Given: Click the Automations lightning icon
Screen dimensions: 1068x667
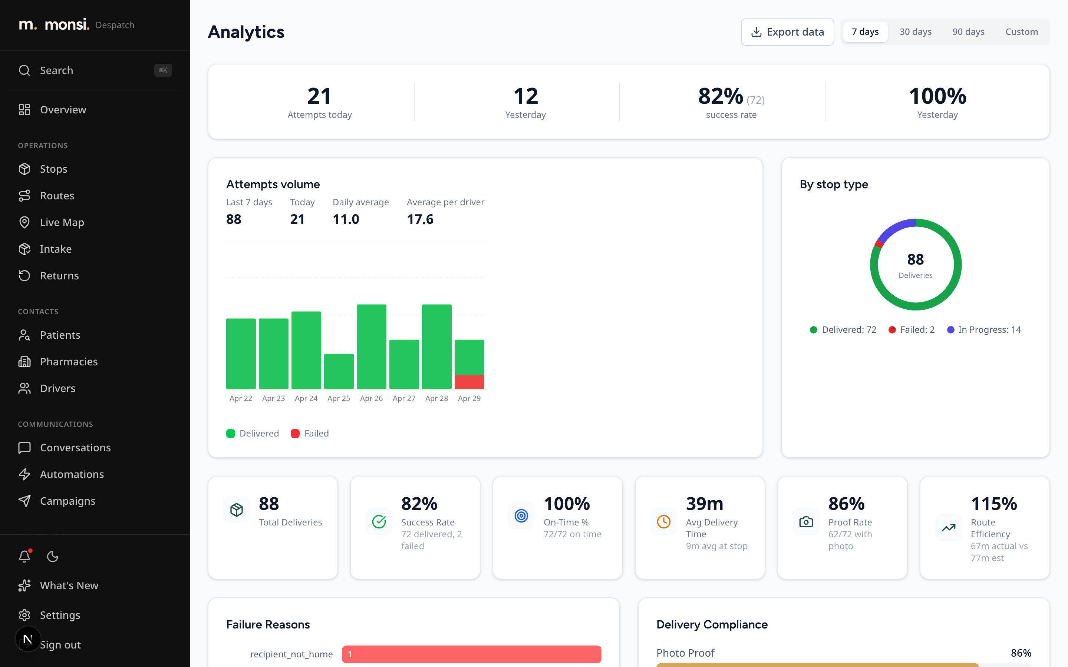Looking at the screenshot, I should point(25,474).
